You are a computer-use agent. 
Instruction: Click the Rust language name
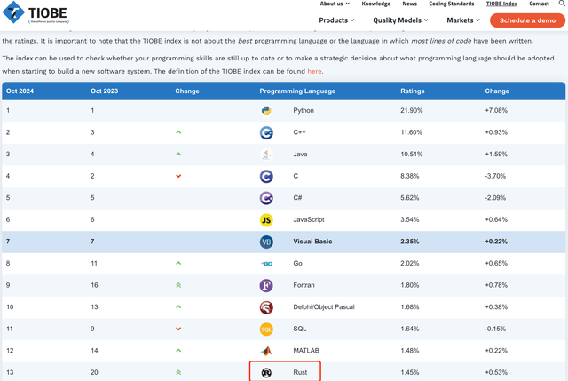pyautogui.click(x=300, y=372)
